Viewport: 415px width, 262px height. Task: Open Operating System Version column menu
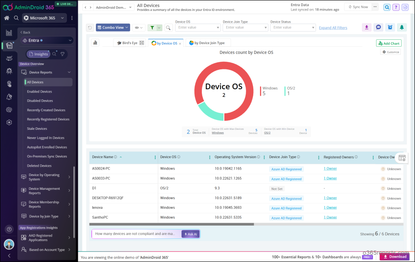coord(264,157)
